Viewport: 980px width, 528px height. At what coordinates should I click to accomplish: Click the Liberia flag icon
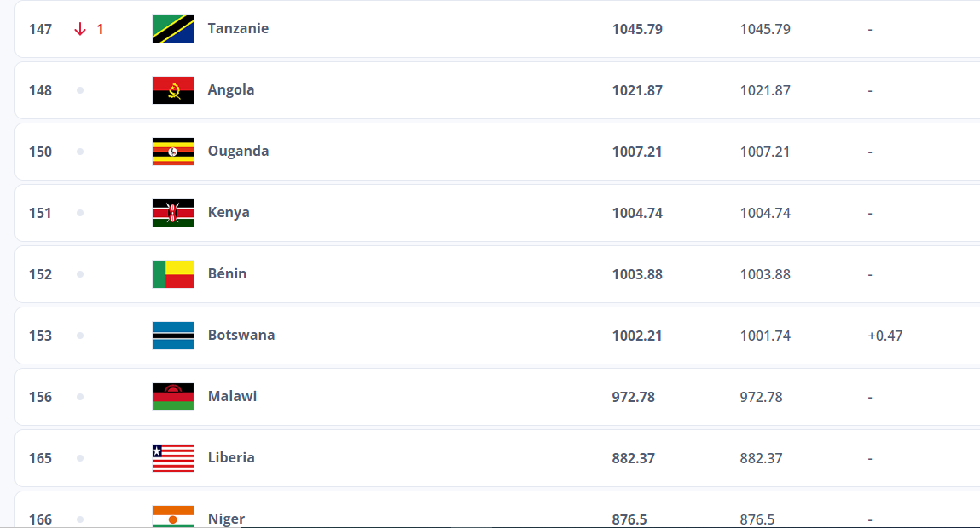coord(173,458)
